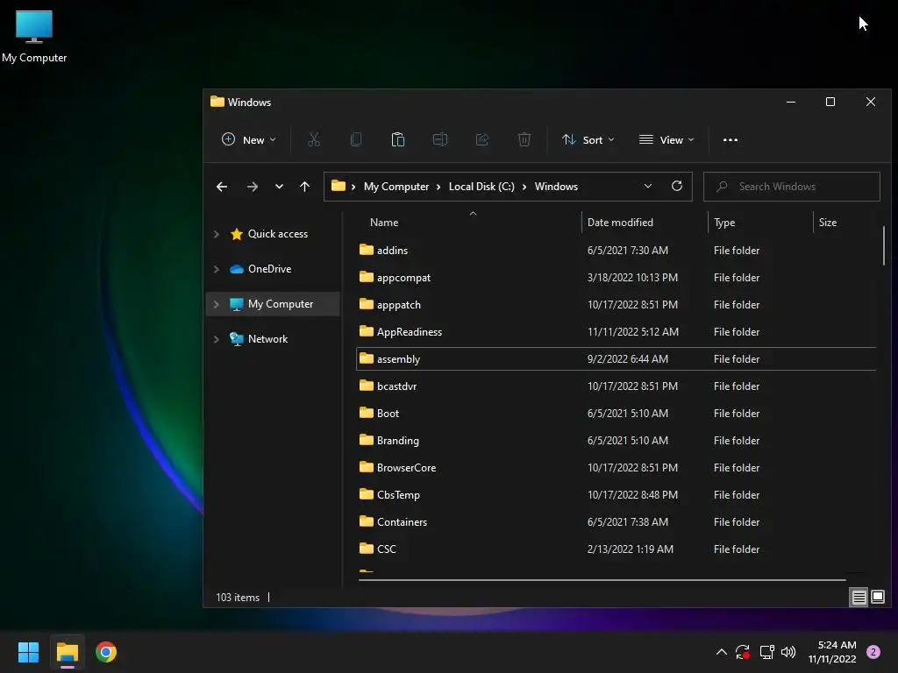The image size is (898, 673).
Task: Click the Copy icon in toolbar
Action: pyautogui.click(x=356, y=139)
